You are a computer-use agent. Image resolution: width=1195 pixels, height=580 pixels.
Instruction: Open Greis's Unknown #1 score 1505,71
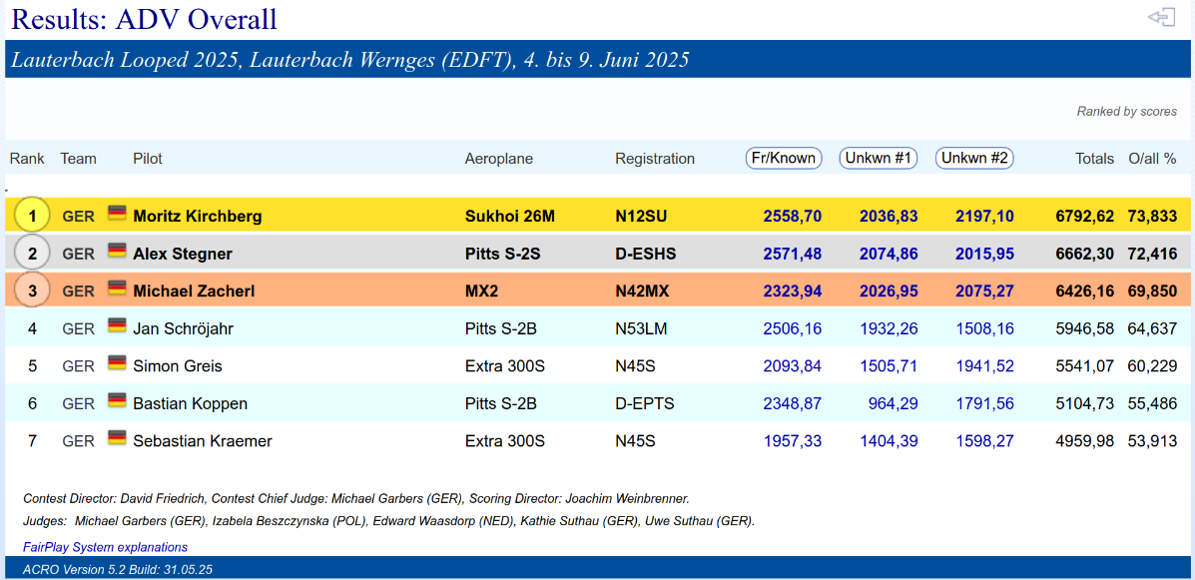pos(889,365)
